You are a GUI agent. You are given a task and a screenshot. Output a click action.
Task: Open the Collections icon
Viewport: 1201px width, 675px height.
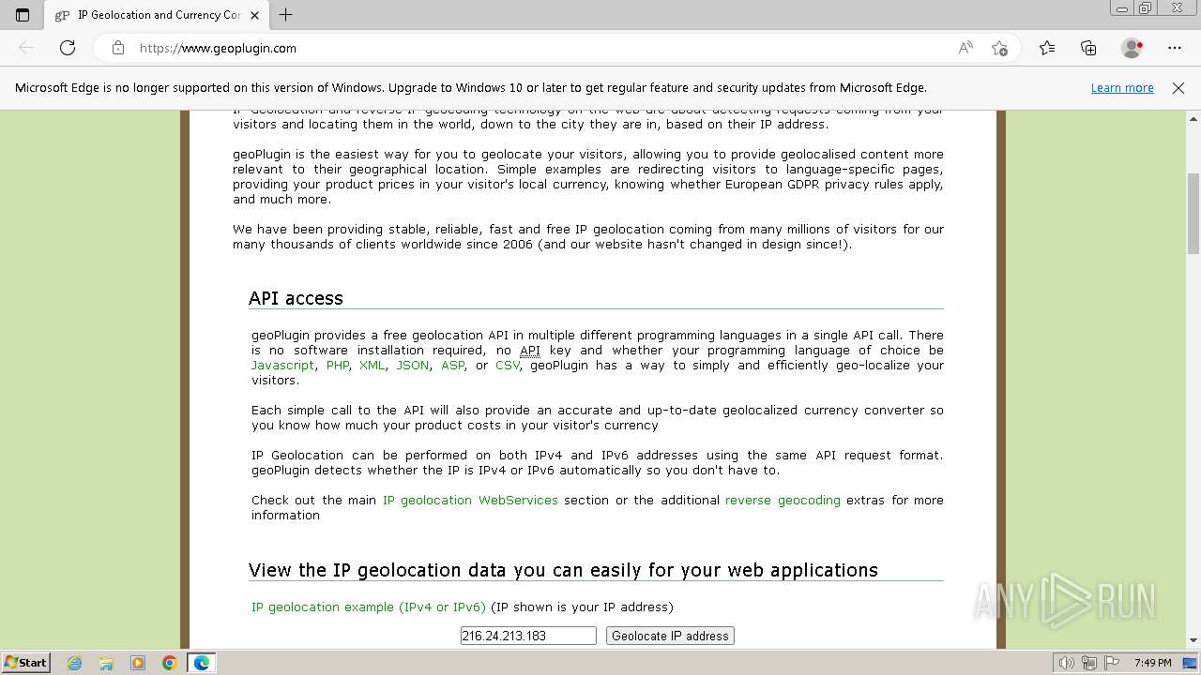(x=1088, y=48)
